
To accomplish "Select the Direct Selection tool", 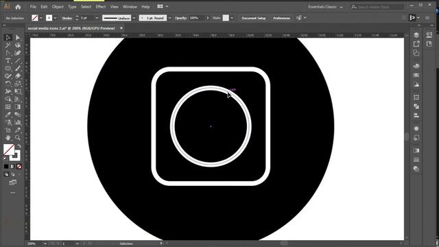I will click(18, 37).
